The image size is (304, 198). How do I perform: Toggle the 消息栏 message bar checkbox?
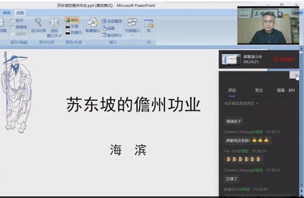[12, 34]
